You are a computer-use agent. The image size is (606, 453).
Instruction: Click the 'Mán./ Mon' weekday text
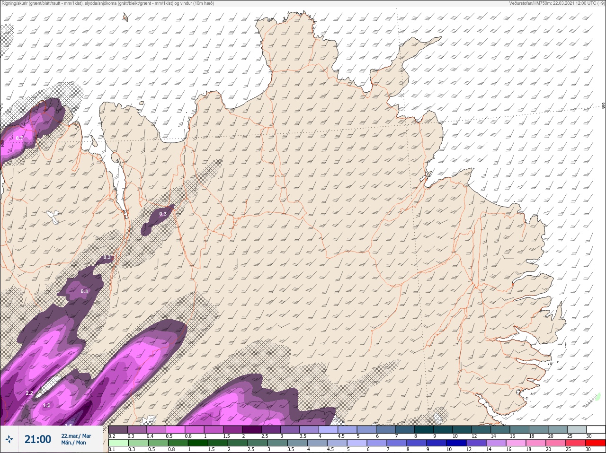pos(74,443)
